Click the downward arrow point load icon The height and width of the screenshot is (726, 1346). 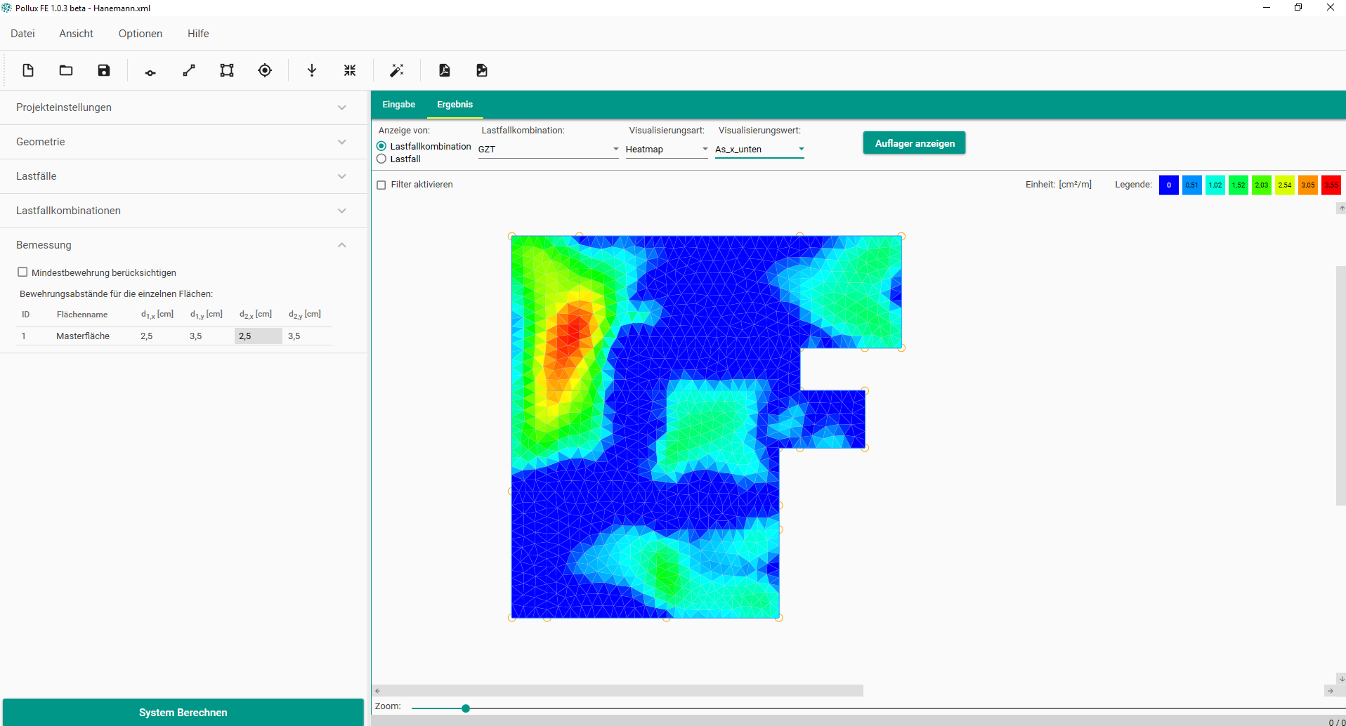point(312,70)
